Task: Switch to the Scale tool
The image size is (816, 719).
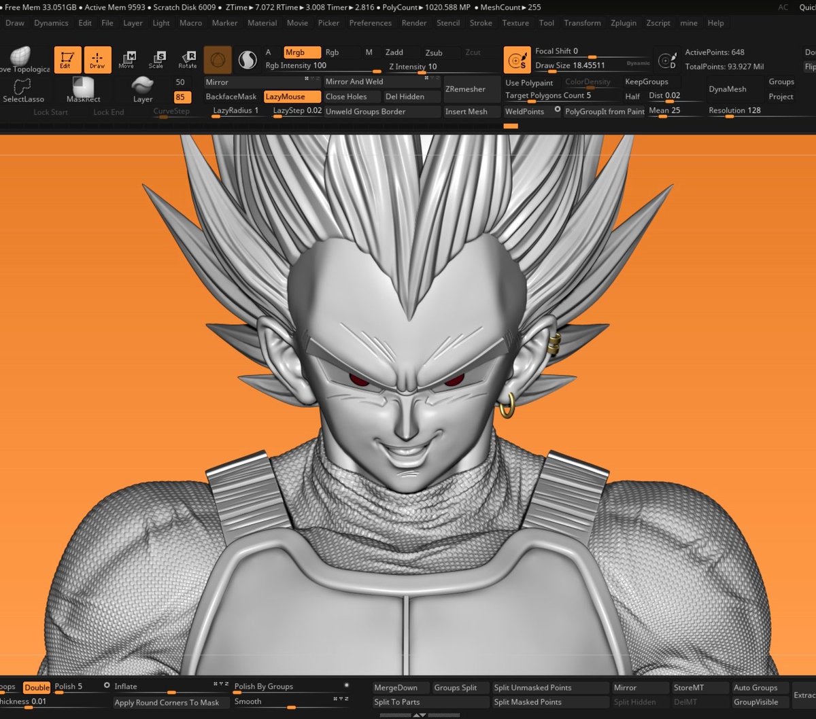Action: pyautogui.click(x=156, y=60)
